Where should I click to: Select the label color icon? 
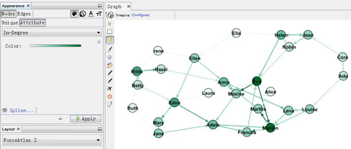click(91, 14)
